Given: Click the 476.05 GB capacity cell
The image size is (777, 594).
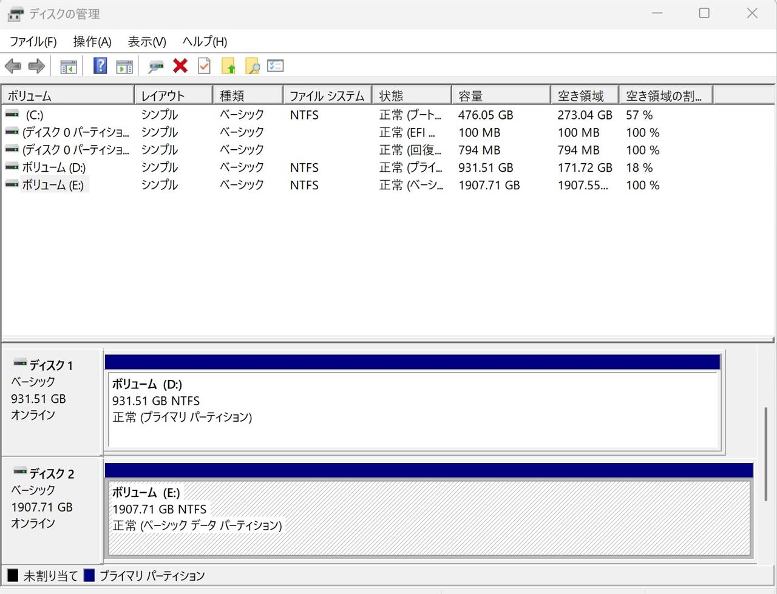Looking at the screenshot, I should [x=486, y=115].
